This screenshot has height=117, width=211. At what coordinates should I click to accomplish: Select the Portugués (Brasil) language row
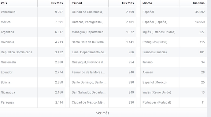[174, 42]
